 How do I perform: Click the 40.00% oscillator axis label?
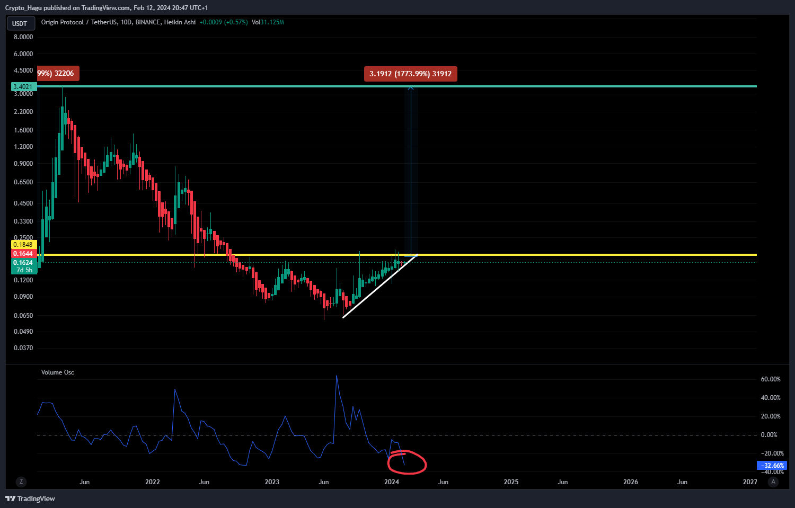(x=771, y=398)
